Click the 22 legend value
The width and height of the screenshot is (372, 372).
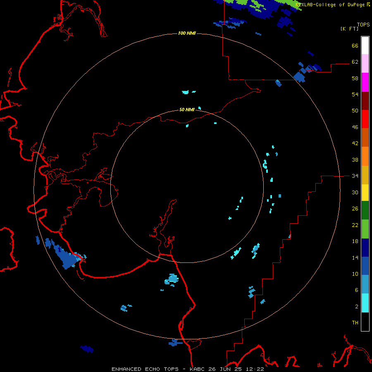click(x=355, y=225)
